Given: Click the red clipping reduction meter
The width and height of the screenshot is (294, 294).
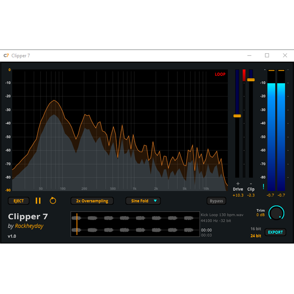Looking at the screenshot, I should tap(244, 75).
